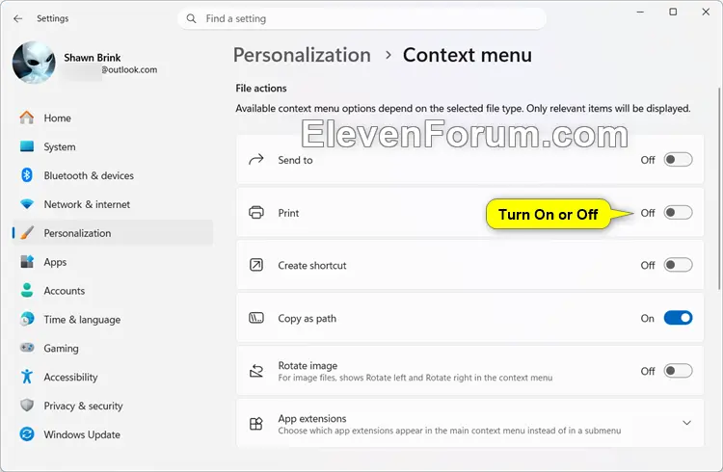This screenshot has height=472, width=723.
Task: Click the Bluetooth icon in sidebar
Action: click(27, 175)
